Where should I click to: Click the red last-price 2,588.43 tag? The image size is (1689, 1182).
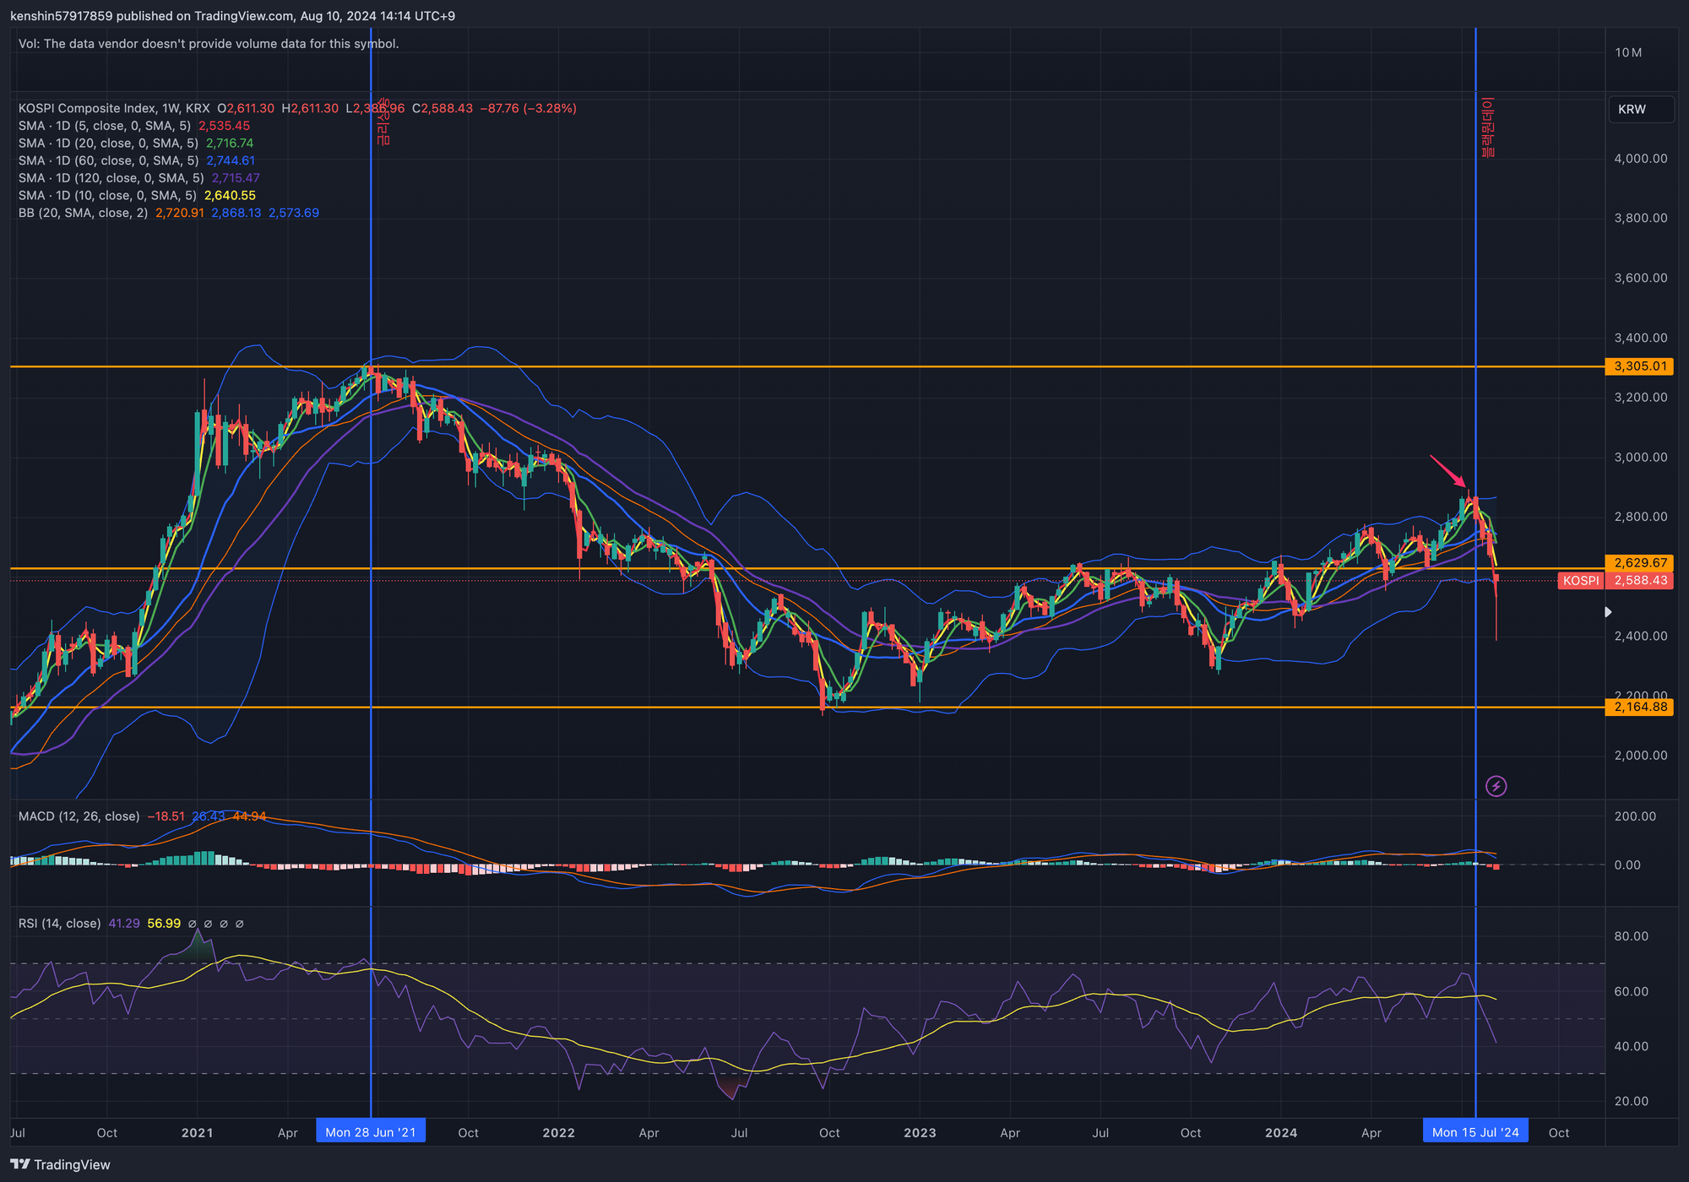click(1639, 580)
